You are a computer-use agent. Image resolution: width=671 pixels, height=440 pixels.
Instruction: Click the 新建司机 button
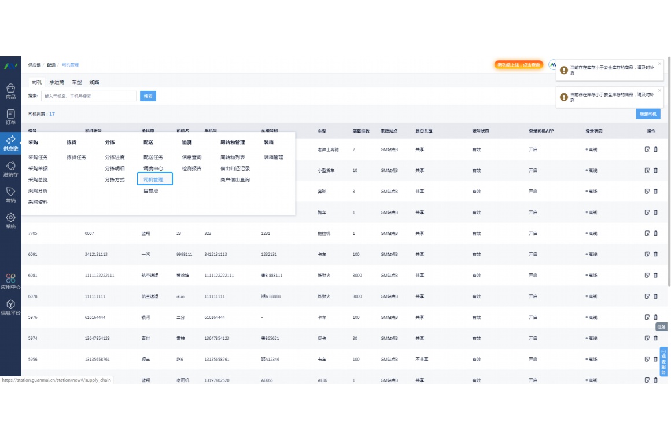coord(648,114)
